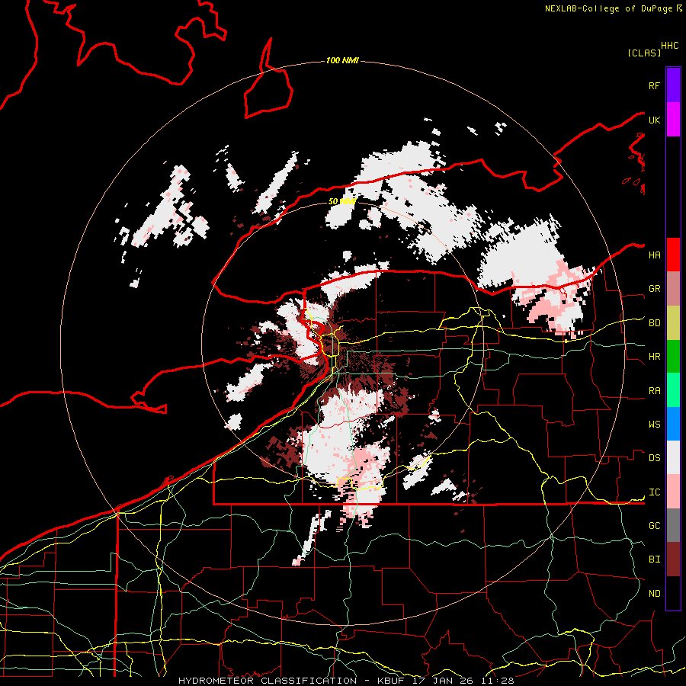Select the GC gray legend swatch

point(673,525)
